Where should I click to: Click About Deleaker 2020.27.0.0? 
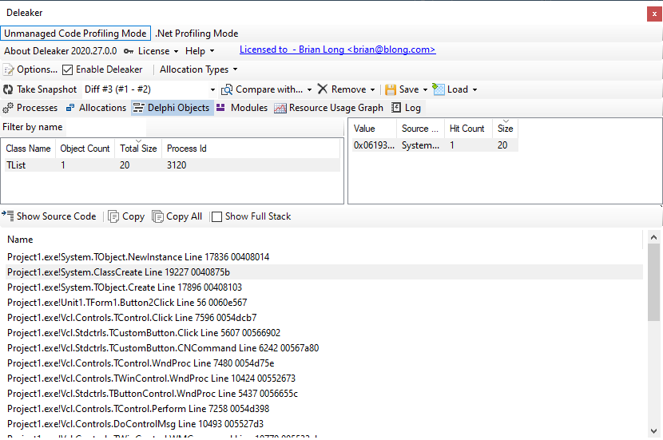[x=60, y=51]
